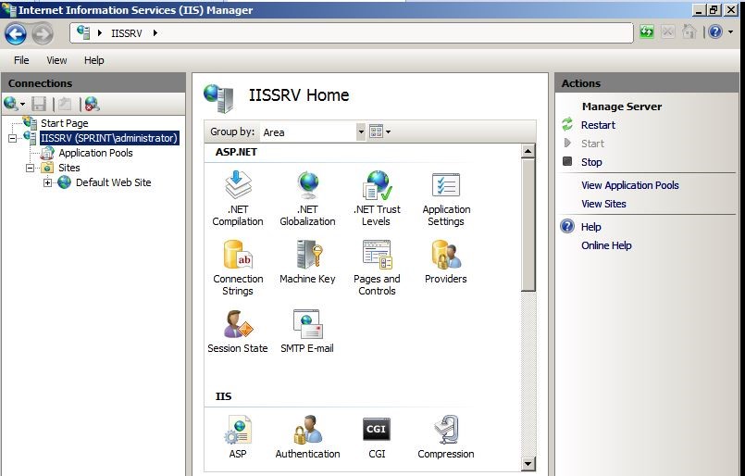Select Start Page in Connections tree

(64, 123)
